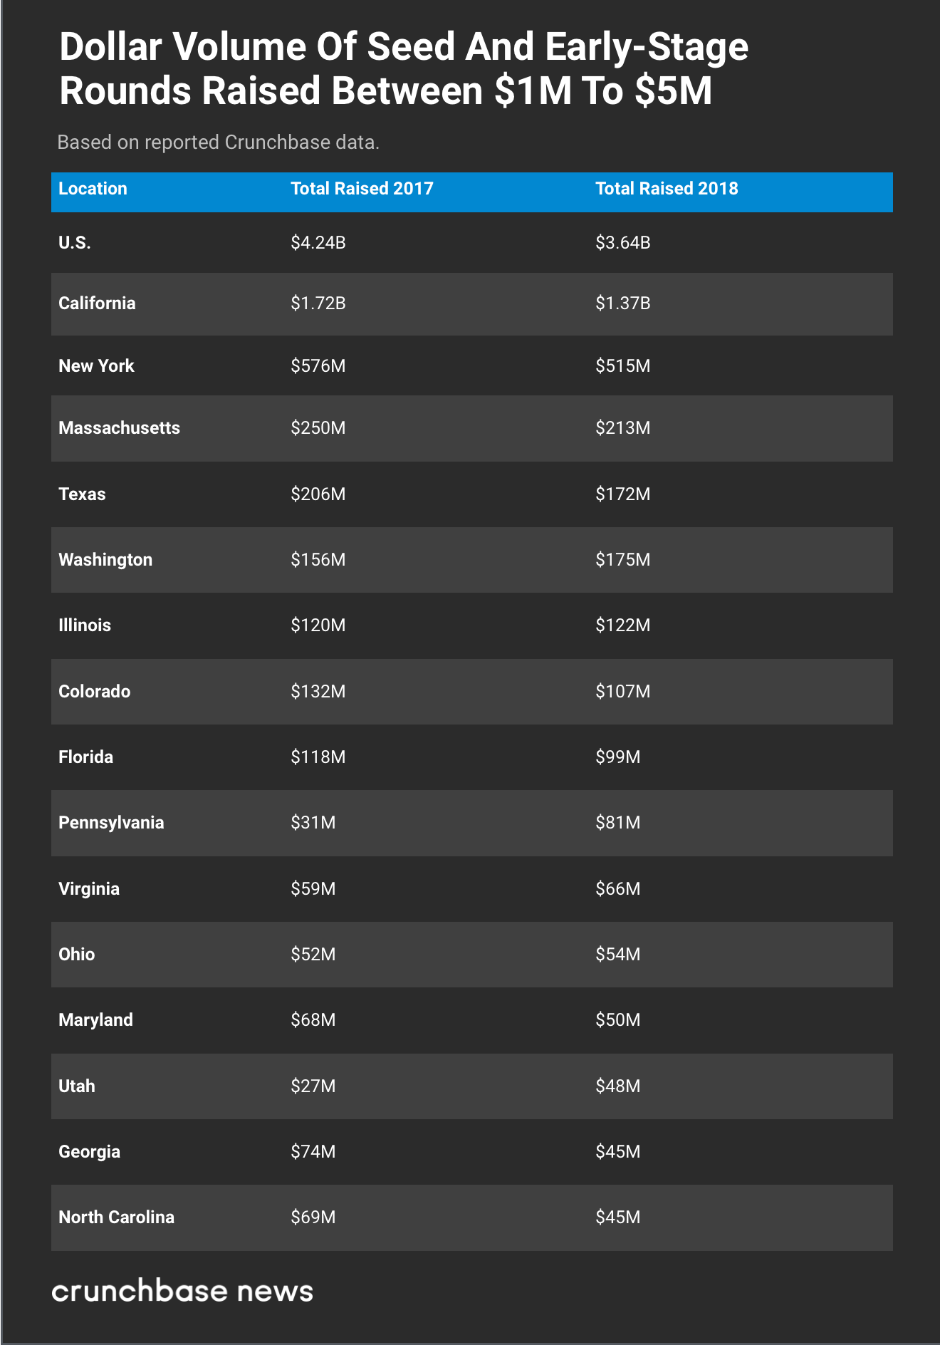The width and height of the screenshot is (940, 1345).
Task: Click the Total Raised 2017 column header
Action: click(x=362, y=189)
